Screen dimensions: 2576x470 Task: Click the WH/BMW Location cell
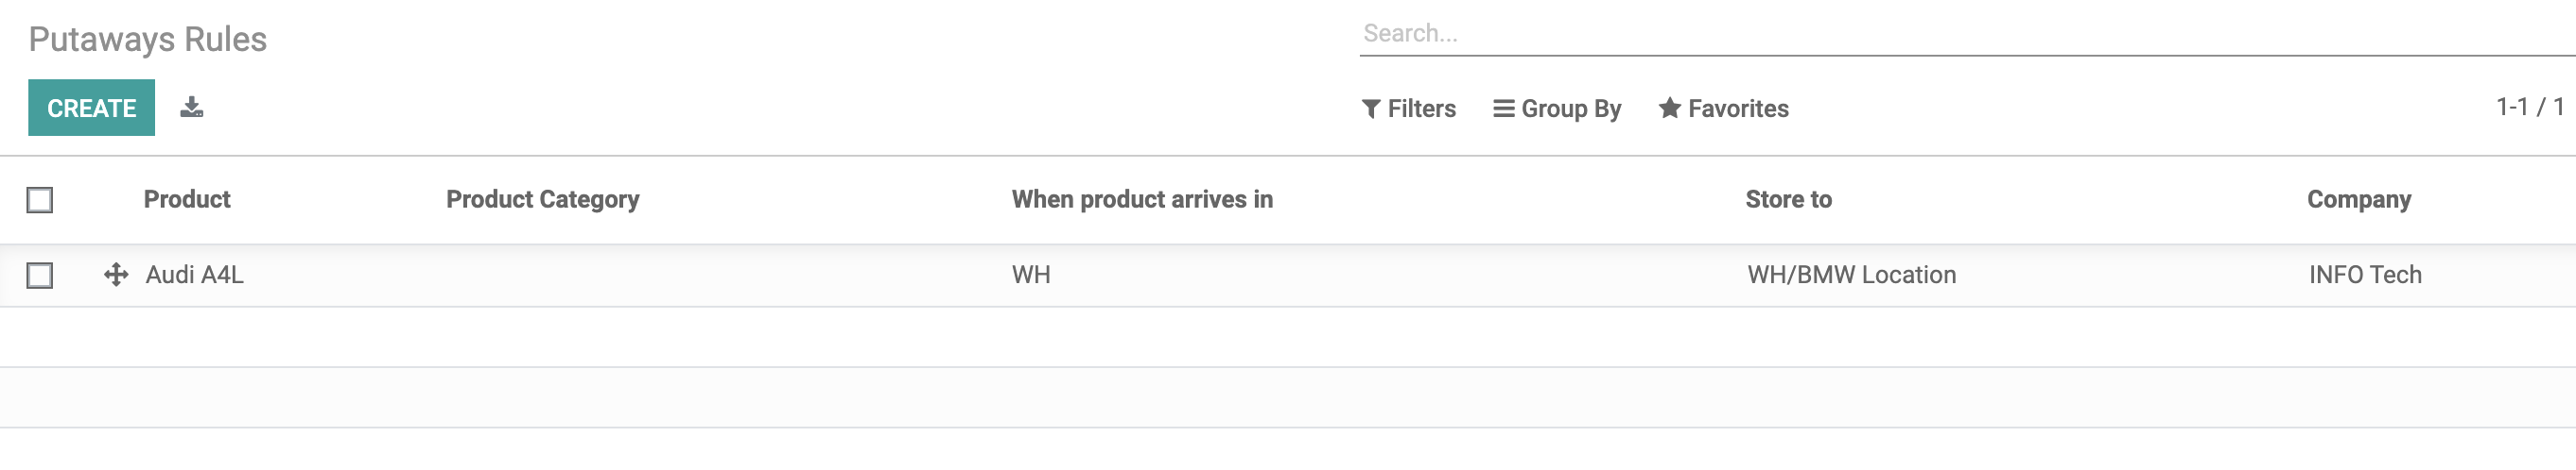(1851, 275)
